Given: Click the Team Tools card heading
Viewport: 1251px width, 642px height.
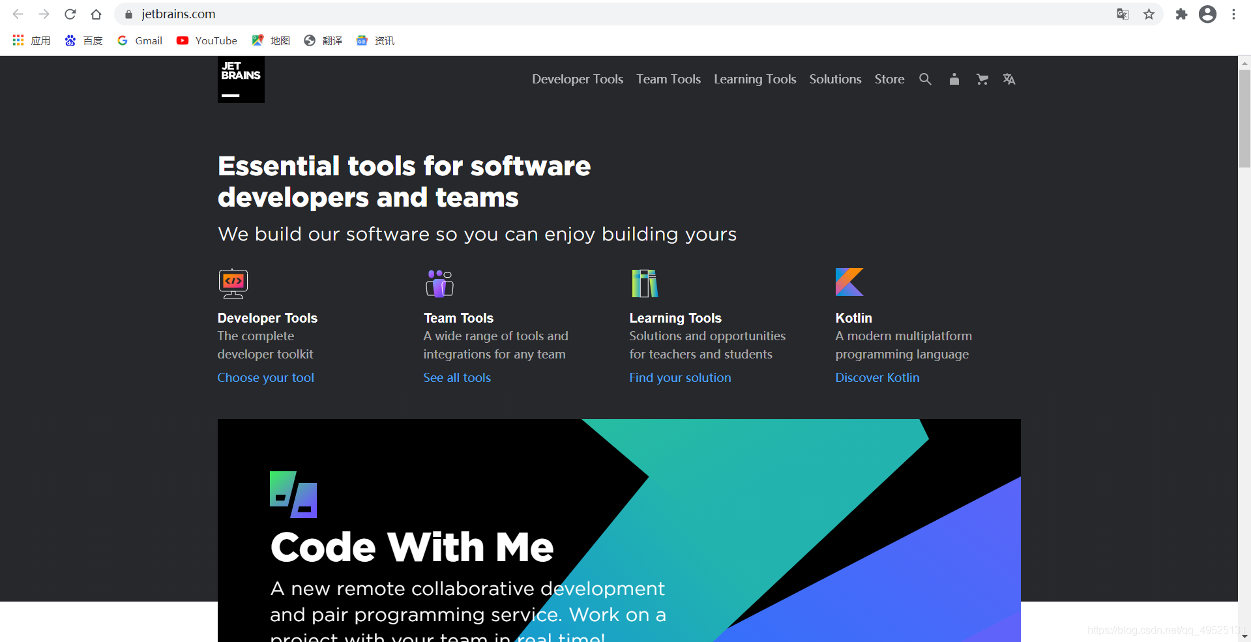Looking at the screenshot, I should coord(458,318).
